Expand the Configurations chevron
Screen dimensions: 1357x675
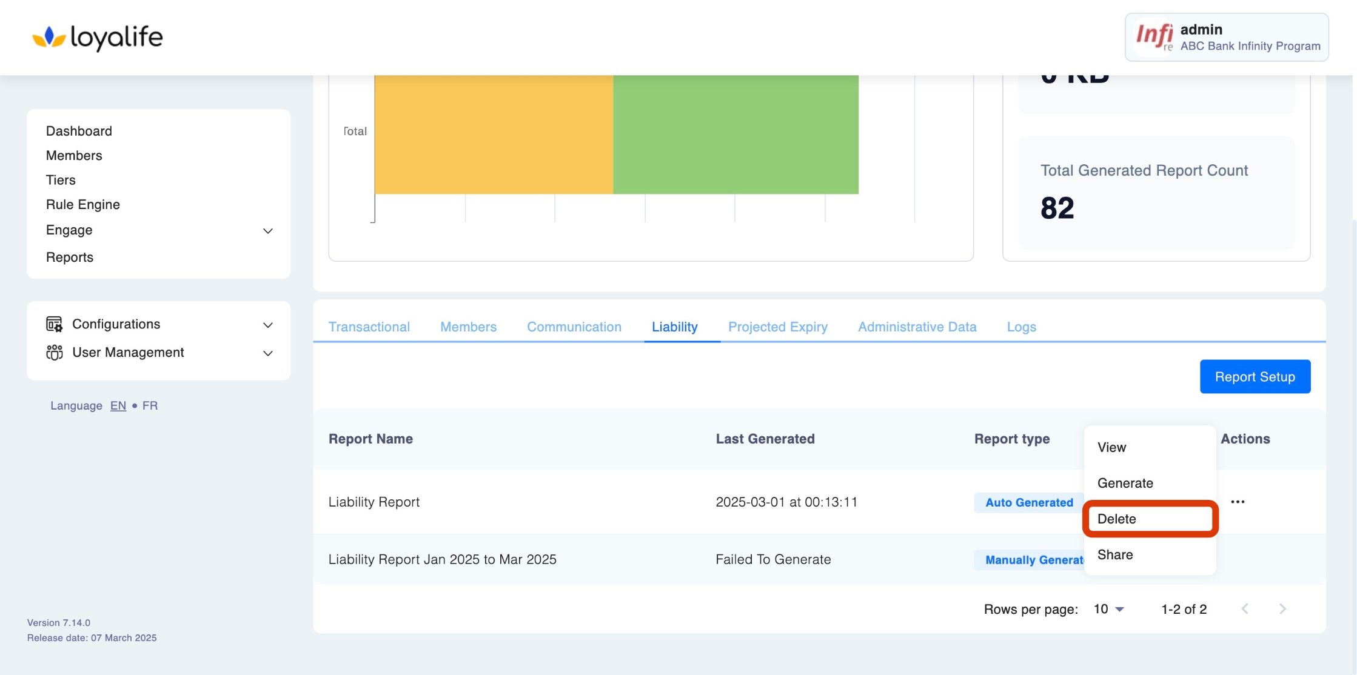pos(267,325)
